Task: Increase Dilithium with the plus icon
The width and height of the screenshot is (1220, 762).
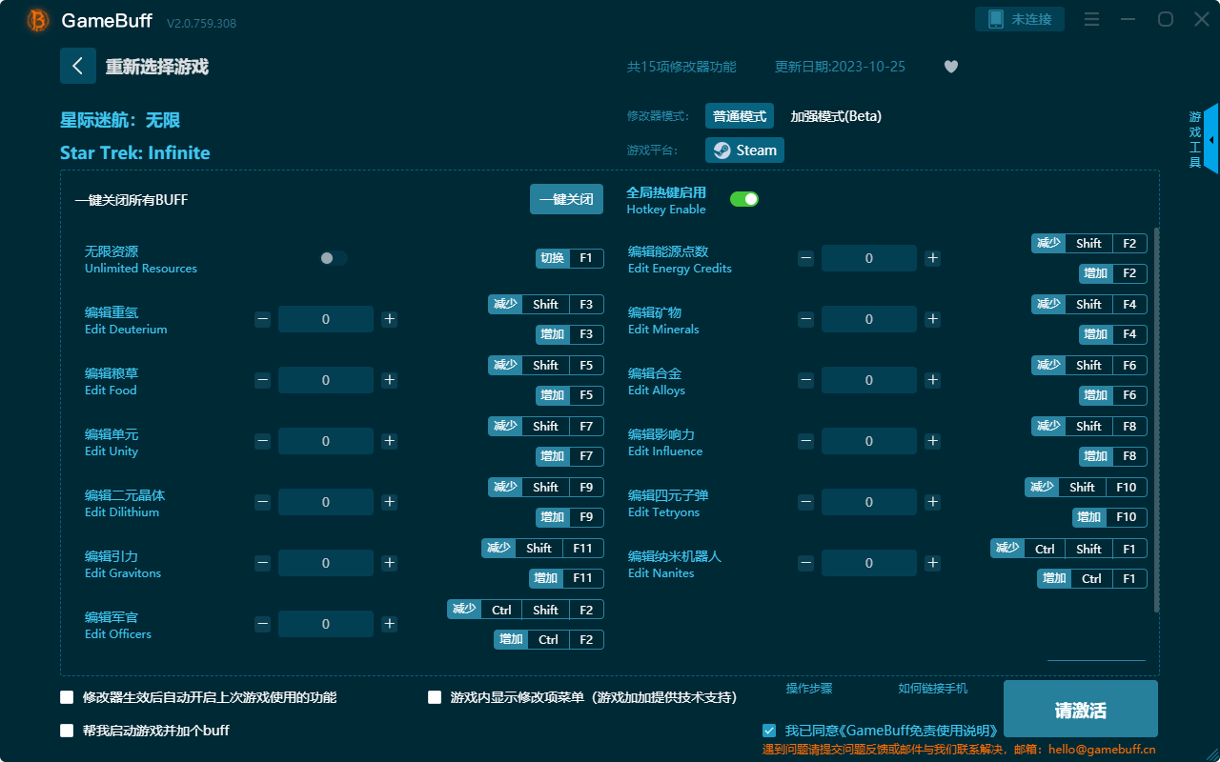Action: pos(389,502)
